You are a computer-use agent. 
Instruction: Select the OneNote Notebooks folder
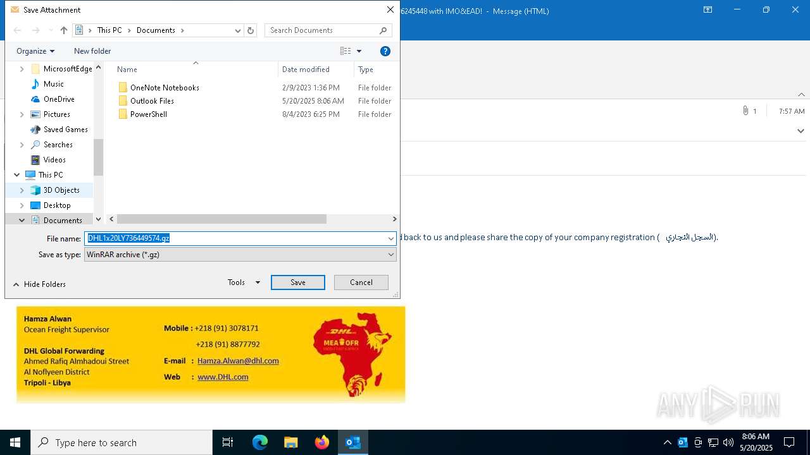[159, 88]
